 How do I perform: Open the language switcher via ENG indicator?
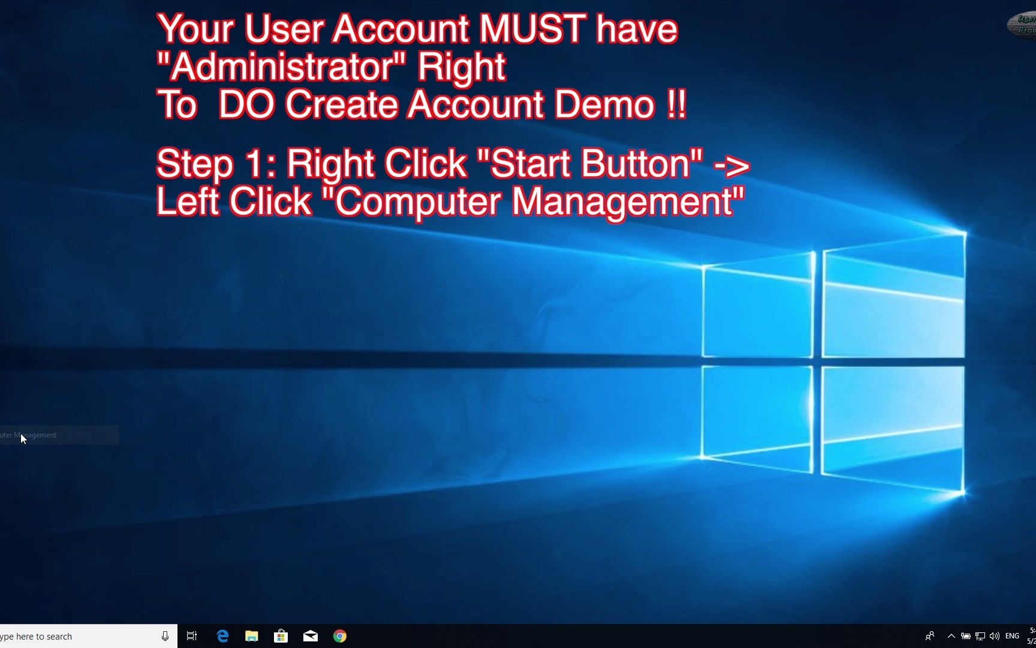pyautogui.click(x=1012, y=636)
